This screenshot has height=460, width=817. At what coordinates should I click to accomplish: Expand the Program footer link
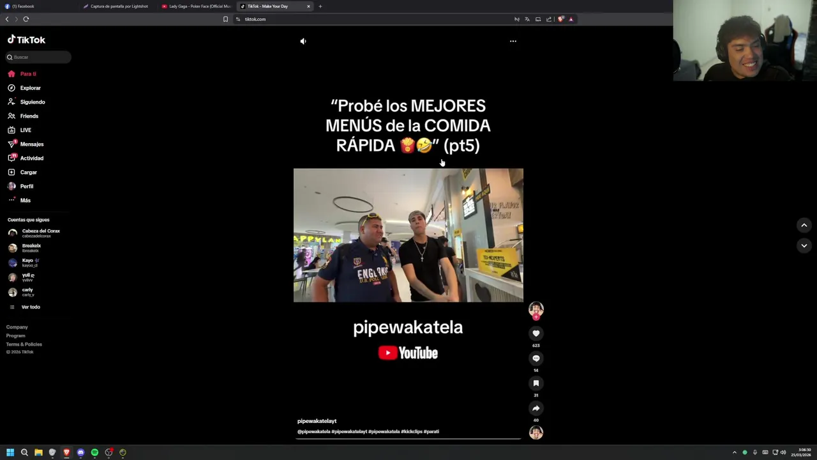point(16,335)
